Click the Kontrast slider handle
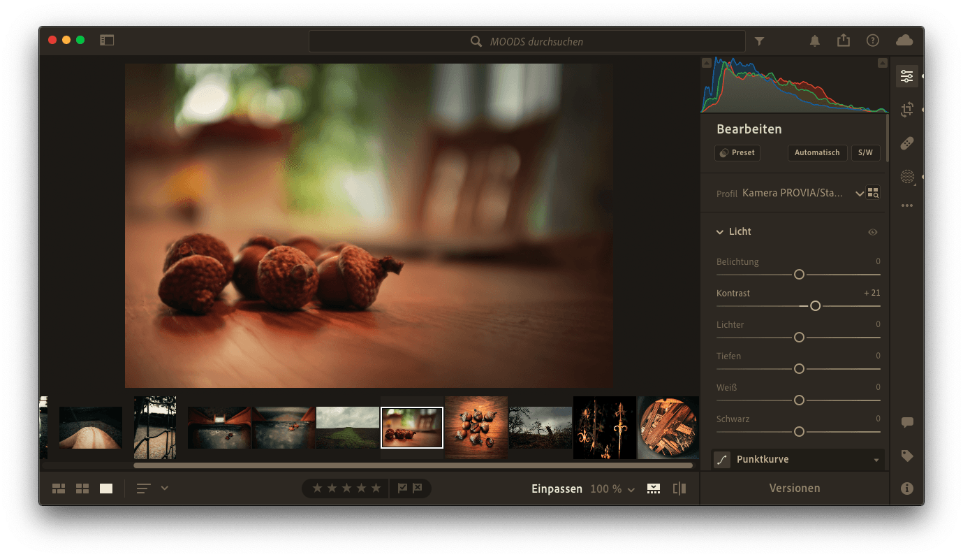The image size is (963, 557). [x=815, y=306]
